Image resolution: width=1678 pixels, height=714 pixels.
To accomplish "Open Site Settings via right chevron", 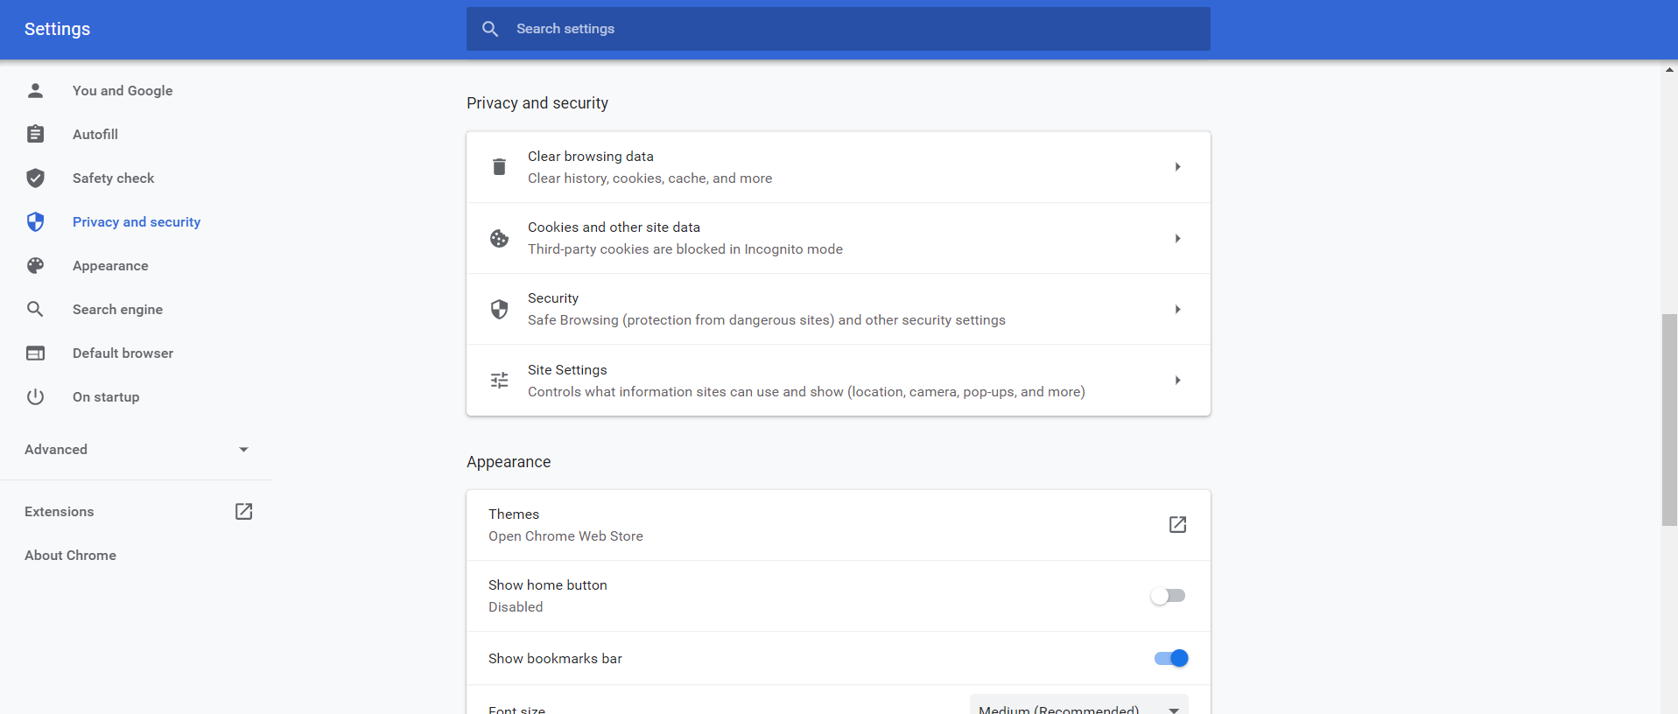I will click(x=1177, y=380).
